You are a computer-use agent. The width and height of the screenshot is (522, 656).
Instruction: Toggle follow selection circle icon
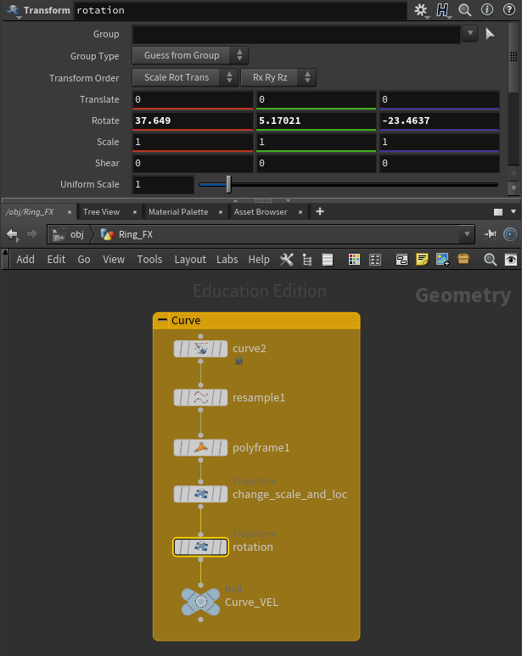[510, 234]
